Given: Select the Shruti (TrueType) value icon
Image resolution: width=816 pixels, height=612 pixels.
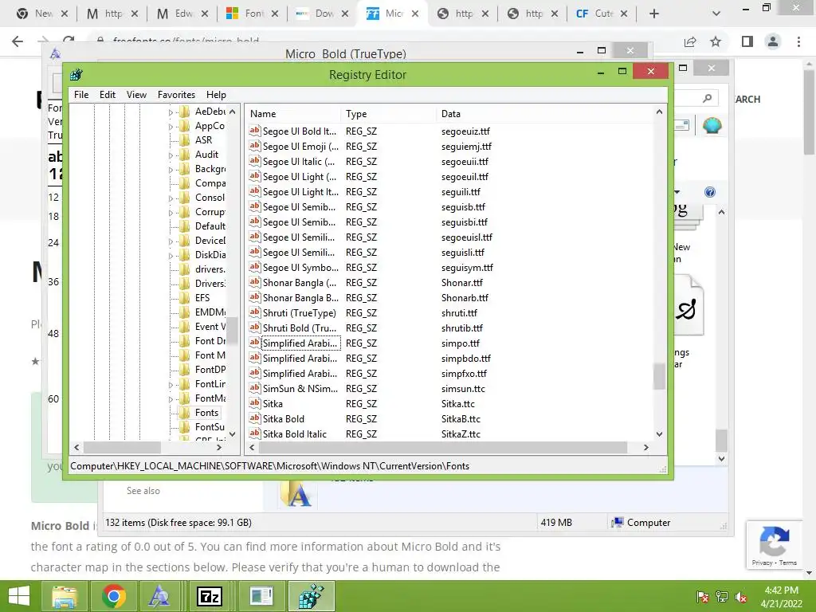Looking at the screenshot, I should pyautogui.click(x=254, y=312).
